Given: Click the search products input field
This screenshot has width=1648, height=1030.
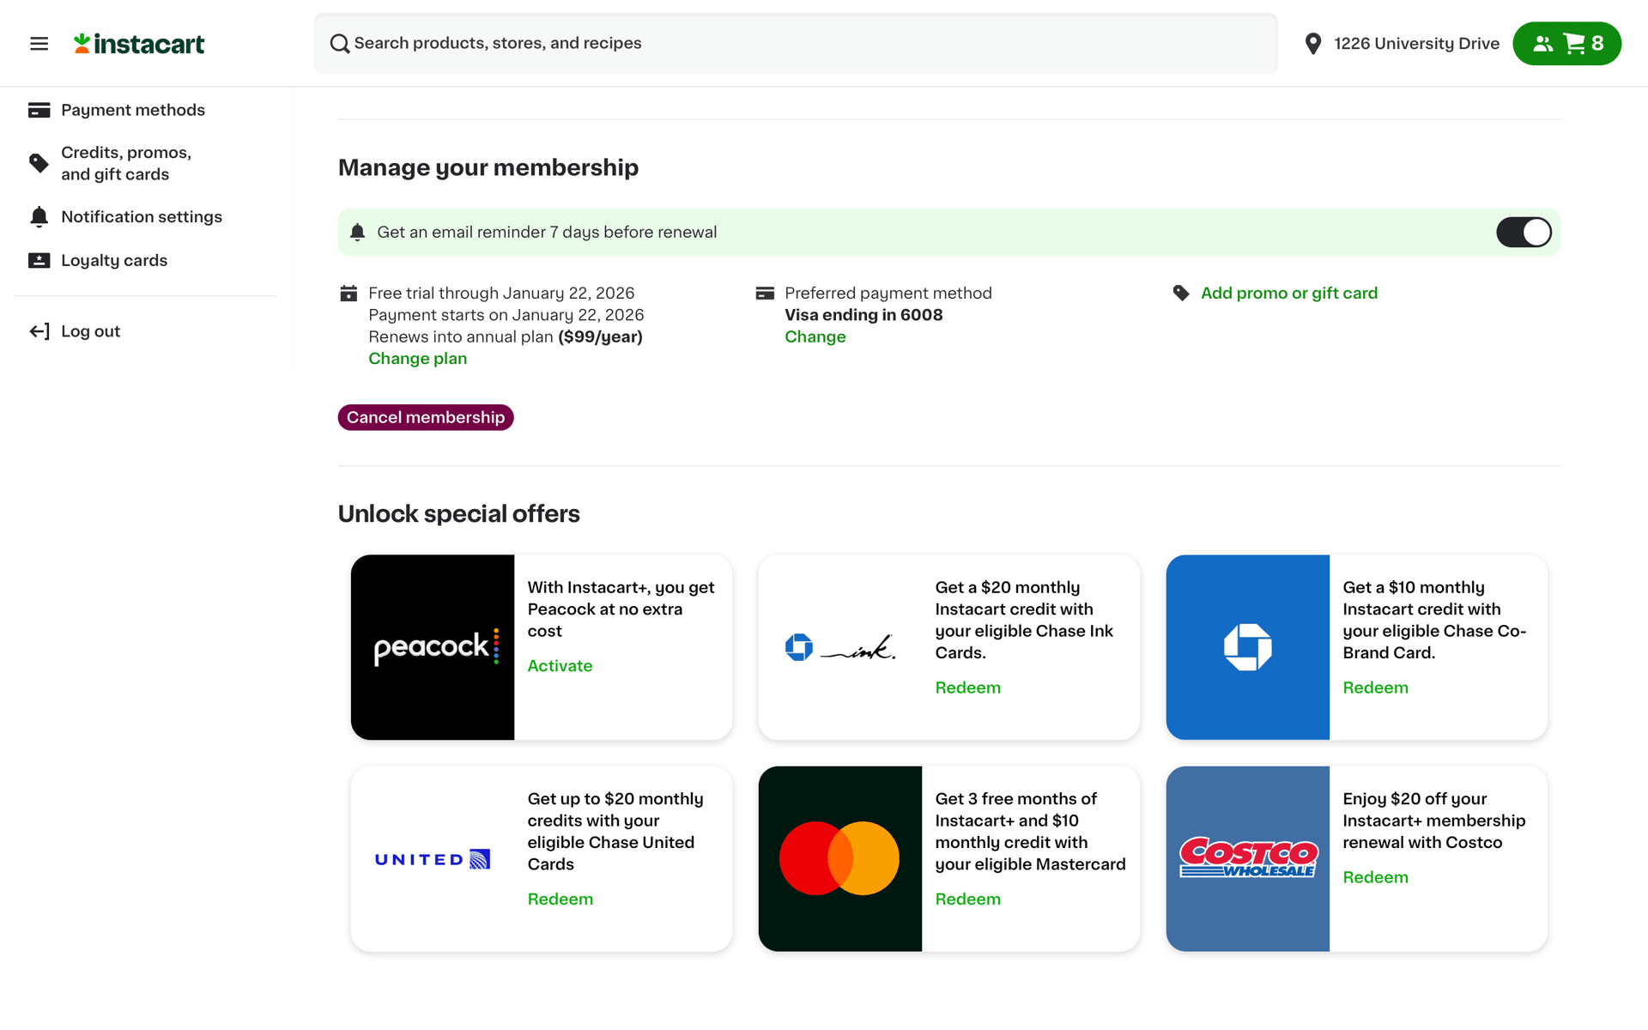Looking at the screenshot, I should (795, 44).
